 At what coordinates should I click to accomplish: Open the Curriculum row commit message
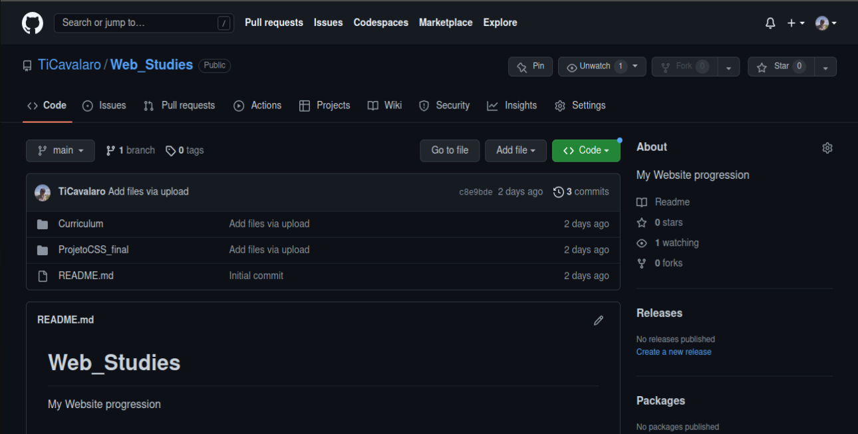pyautogui.click(x=269, y=224)
